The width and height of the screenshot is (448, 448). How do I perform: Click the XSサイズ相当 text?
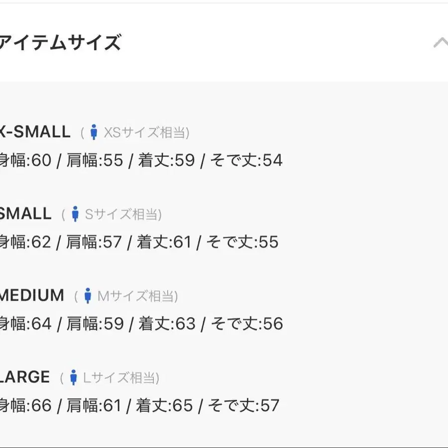(145, 133)
